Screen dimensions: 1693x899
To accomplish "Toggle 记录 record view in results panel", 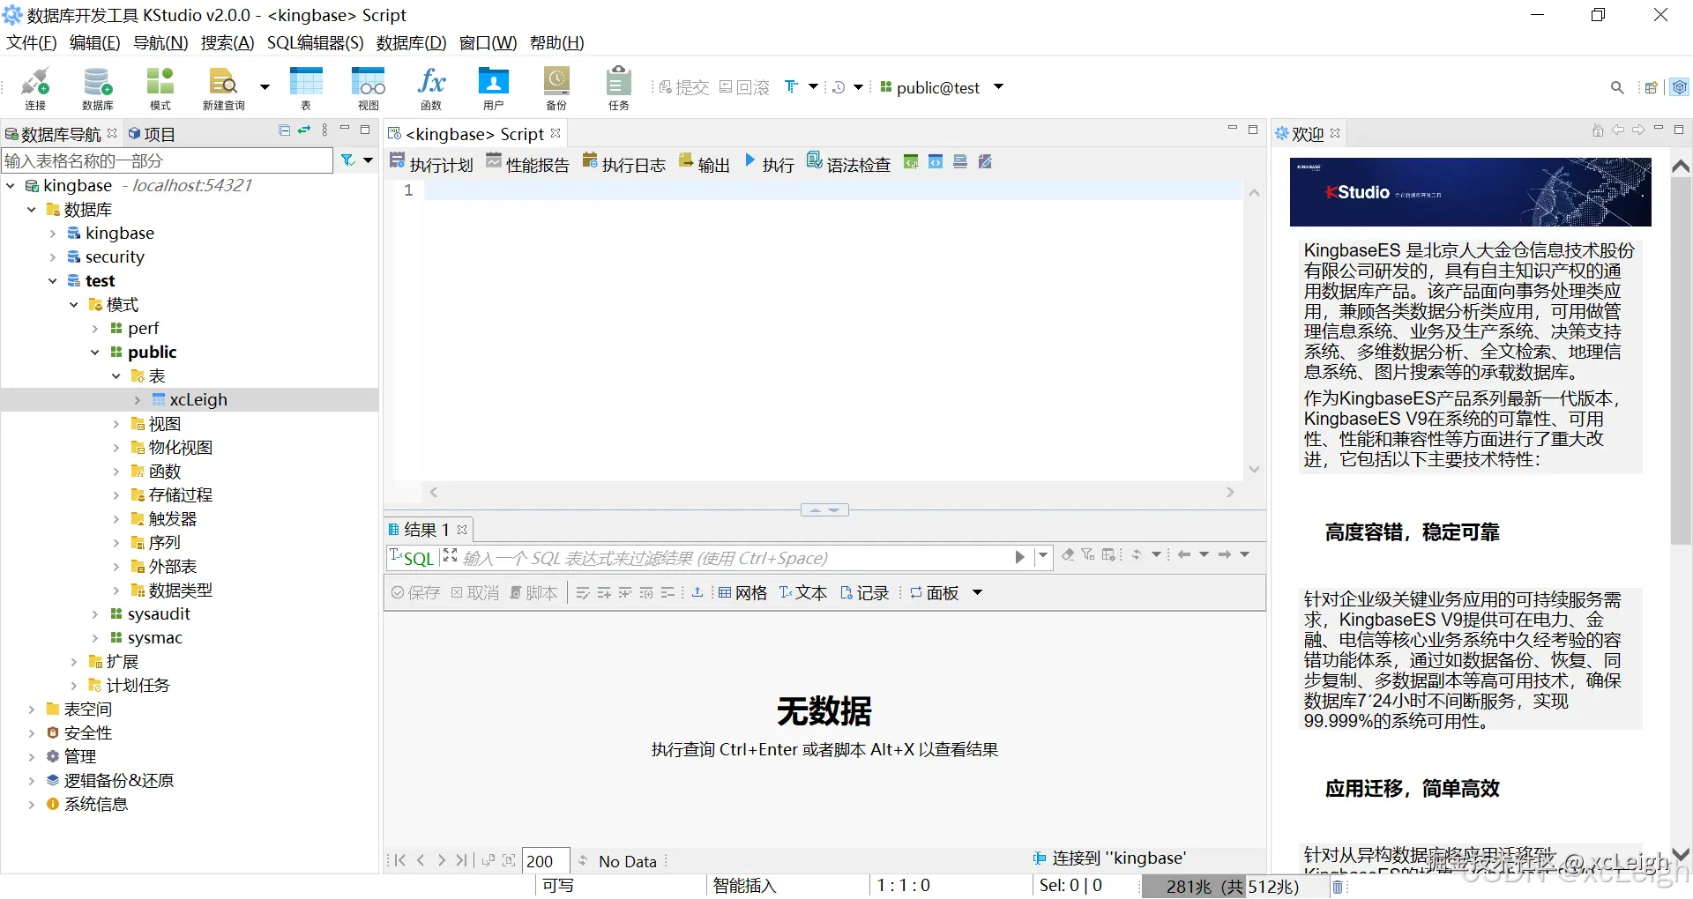I will [865, 592].
